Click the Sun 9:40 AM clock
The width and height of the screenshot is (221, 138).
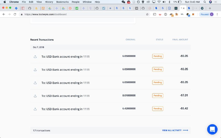pos(192,2)
